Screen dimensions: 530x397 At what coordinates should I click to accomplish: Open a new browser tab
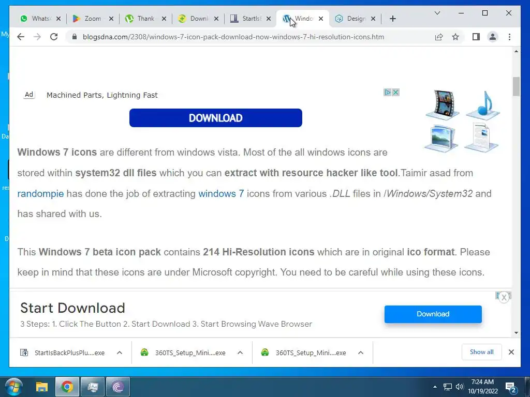(393, 19)
